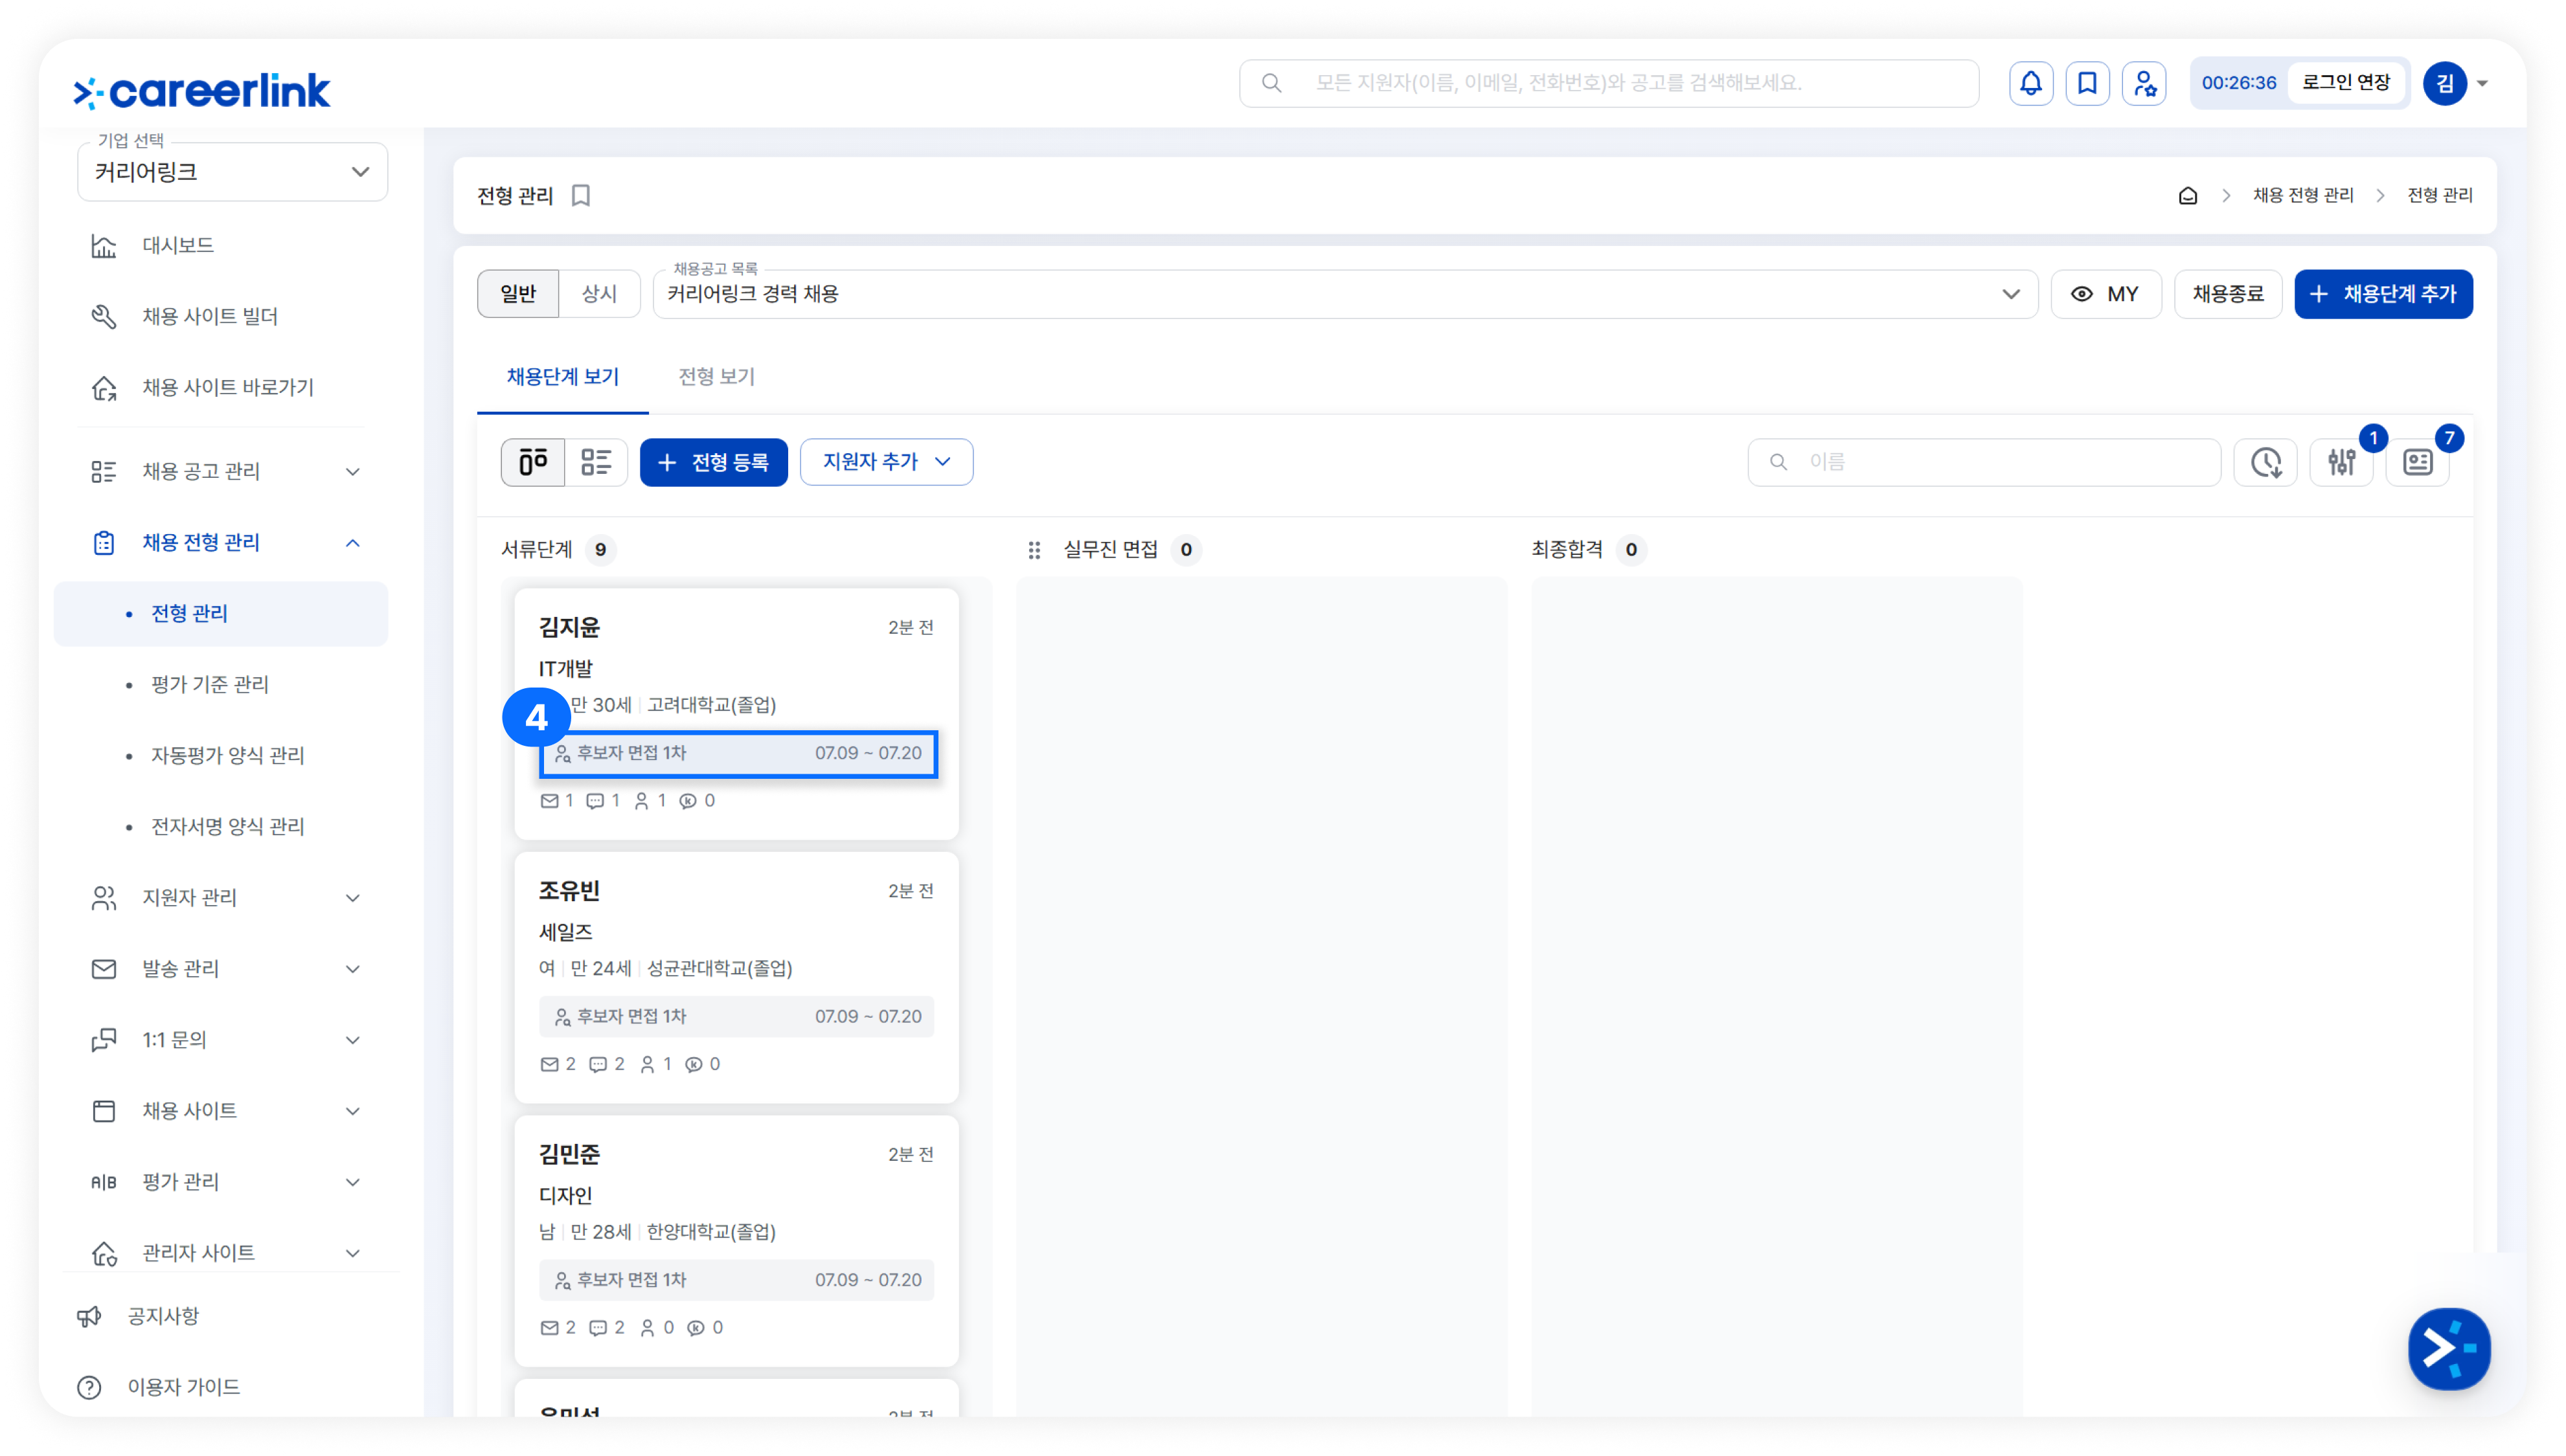This screenshot has height=1456, width=2566.
Task: Click 채용 전형 관리 breadcrumb link
Action: [2302, 196]
